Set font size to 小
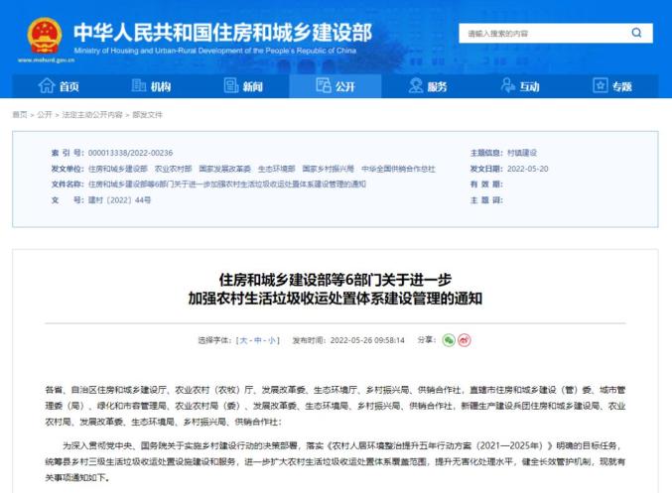Image resolution: width=672 pixels, height=493 pixels. 272,340
